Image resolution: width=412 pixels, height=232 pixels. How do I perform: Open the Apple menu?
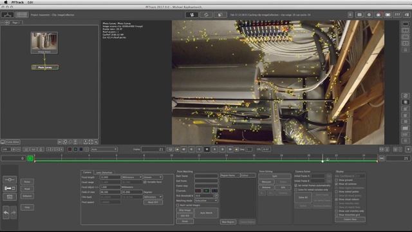[x=6, y=2]
